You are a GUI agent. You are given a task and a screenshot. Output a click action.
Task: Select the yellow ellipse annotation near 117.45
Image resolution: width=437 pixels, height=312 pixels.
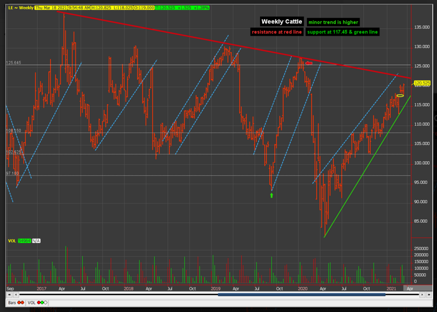click(400, 96)
